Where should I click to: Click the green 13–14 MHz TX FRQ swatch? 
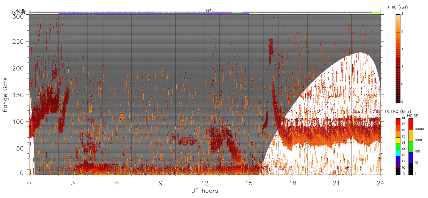[x=398, y=147]
